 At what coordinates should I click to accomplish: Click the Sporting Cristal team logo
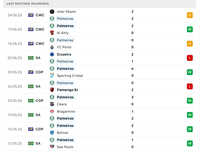[52, 76]
